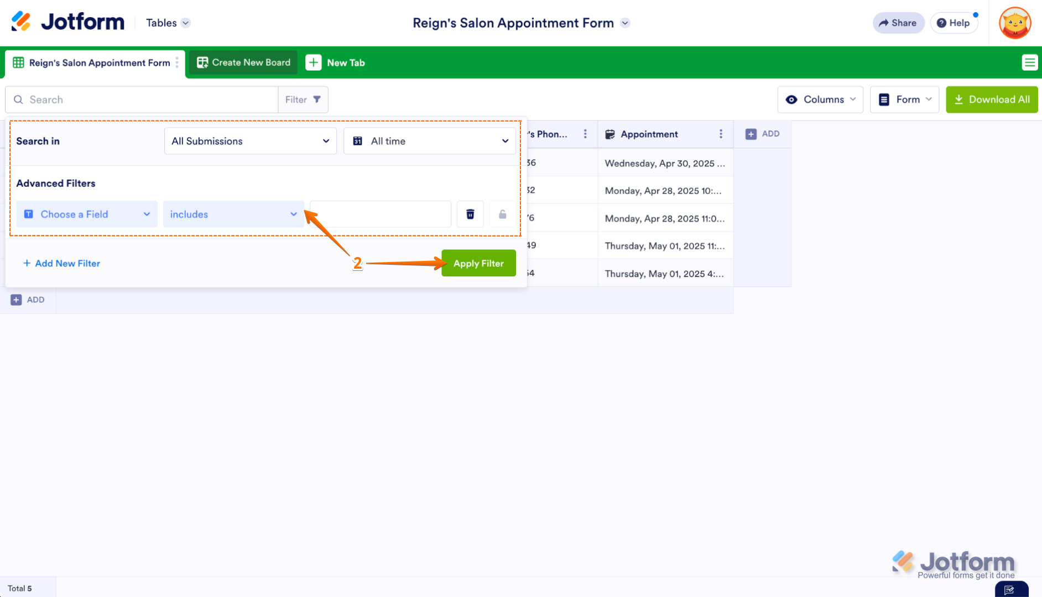Select Monday, Apr 28, 2025 10: appointment cell
This screenshot has width=1042, height=597.
pyautogui.click(x=665, y=191)
